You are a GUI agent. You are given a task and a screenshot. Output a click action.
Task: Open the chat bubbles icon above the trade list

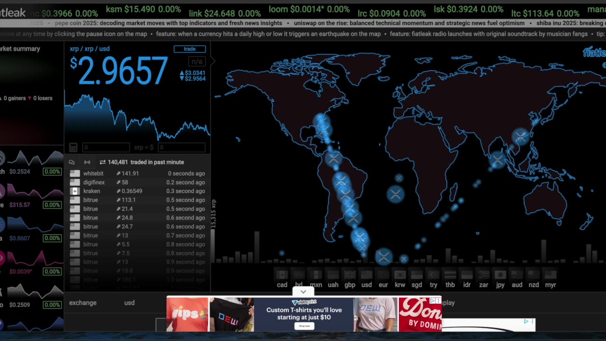72,162
